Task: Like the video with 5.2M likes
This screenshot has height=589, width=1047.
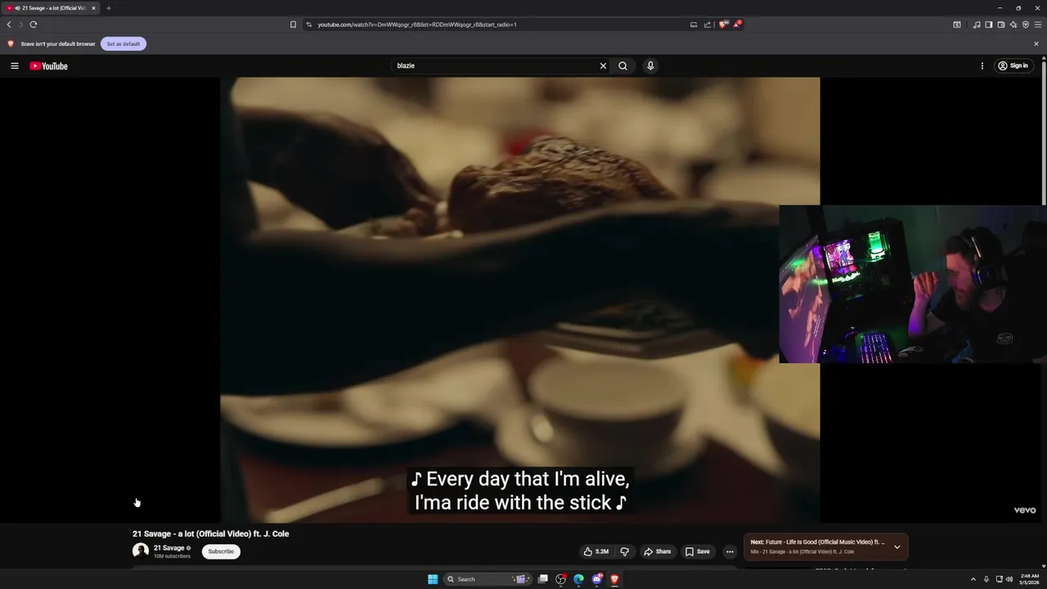Action: click(x=595, y=551)
